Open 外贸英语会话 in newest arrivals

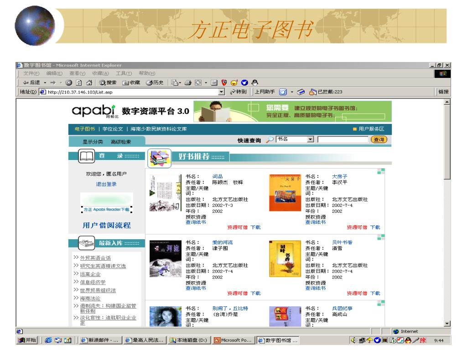(95, 258)
